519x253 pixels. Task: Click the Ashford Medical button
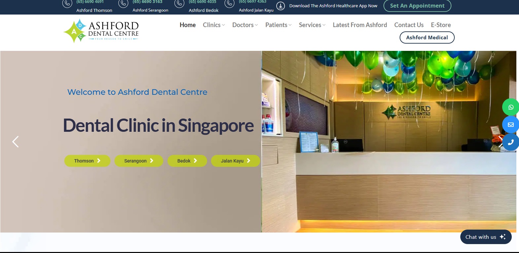pyautogui.click(x=427, y=37)
